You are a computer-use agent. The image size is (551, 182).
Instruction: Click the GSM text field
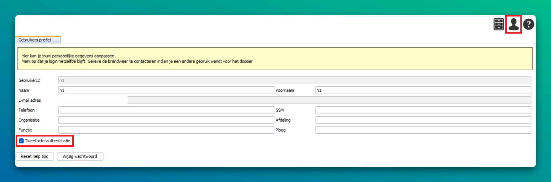tap(423, 110)
